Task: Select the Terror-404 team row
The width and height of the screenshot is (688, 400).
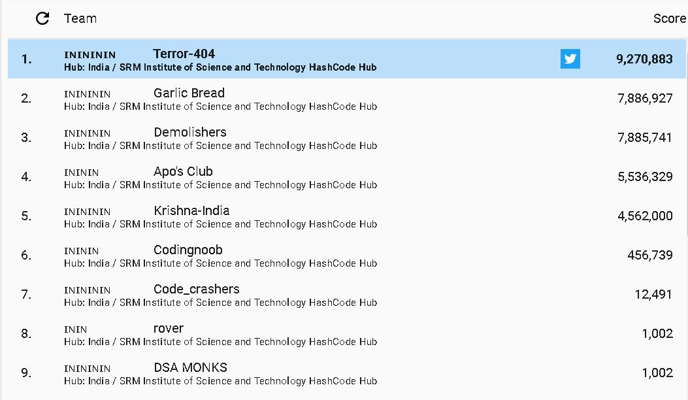Action: [x=347, y=59]
